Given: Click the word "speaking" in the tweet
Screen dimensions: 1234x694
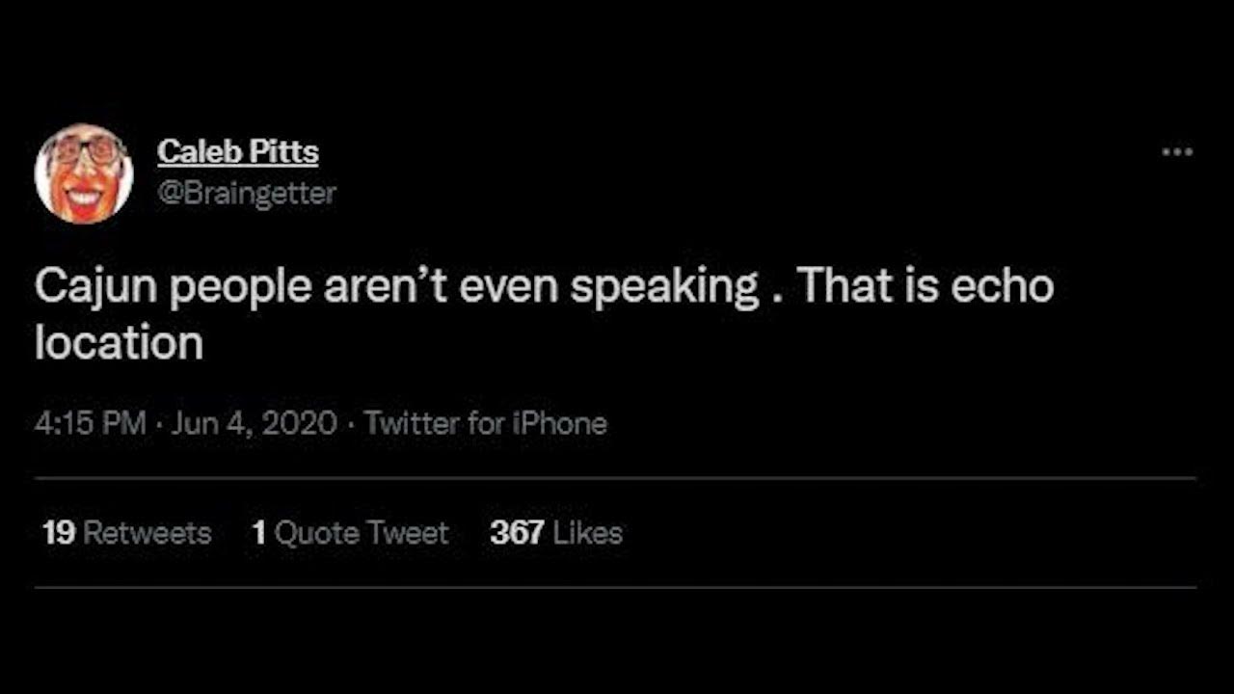Looking at the screenshot, I should (x=665, y=287).
